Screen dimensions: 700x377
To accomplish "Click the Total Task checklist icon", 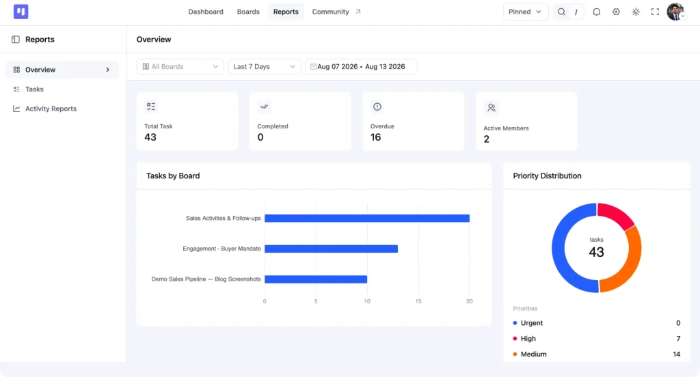I will pos(151,107).
